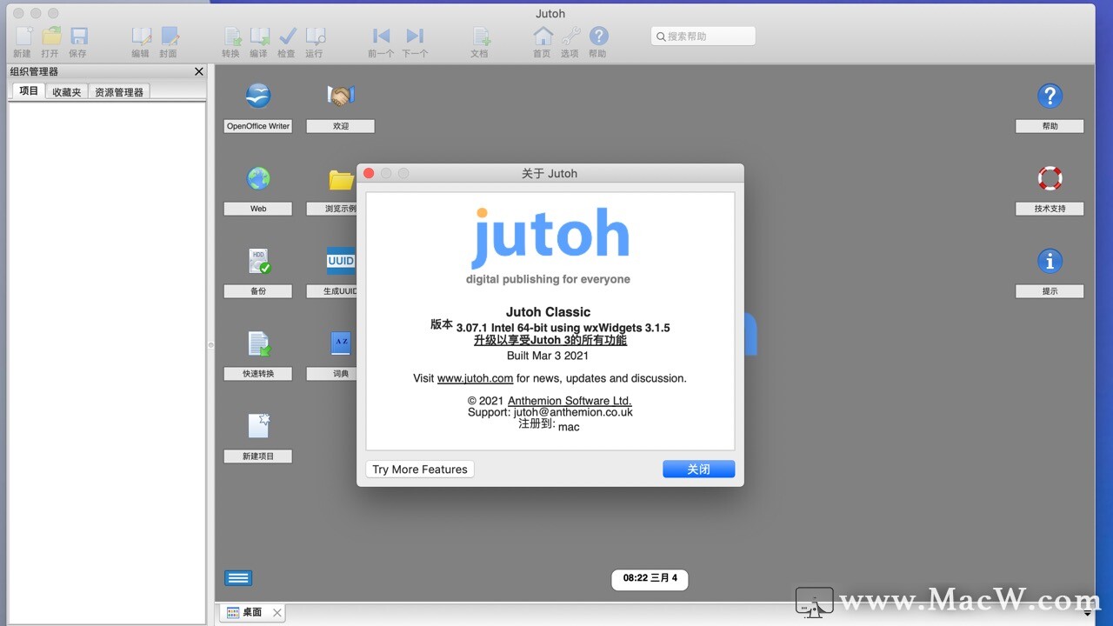
Task: Select the 桌面 tab at bottom
Action: [x=252, y=613]
